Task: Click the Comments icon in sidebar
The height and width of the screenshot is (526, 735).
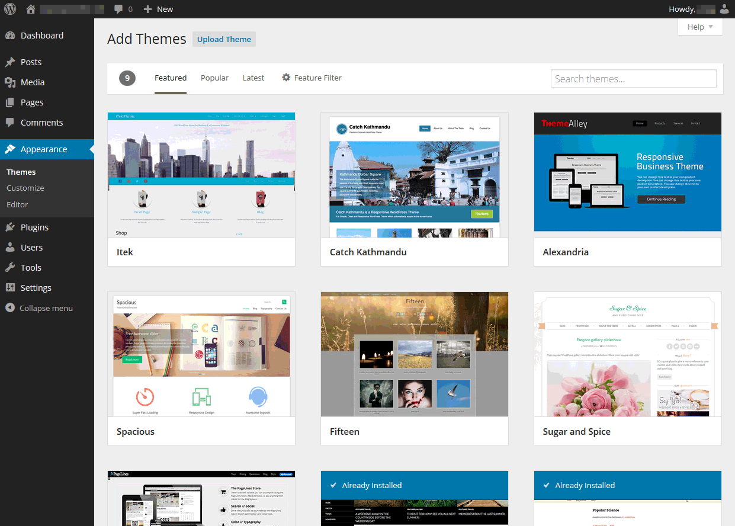Action: click(10, 123)
